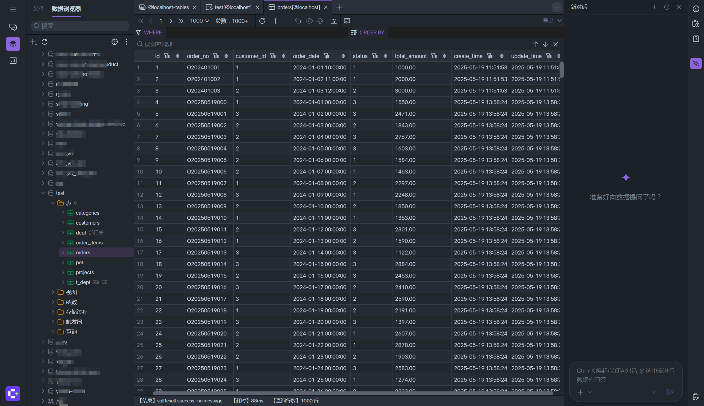Toggle sort order on order_no column
704x406 pixels.
[226, 56]
